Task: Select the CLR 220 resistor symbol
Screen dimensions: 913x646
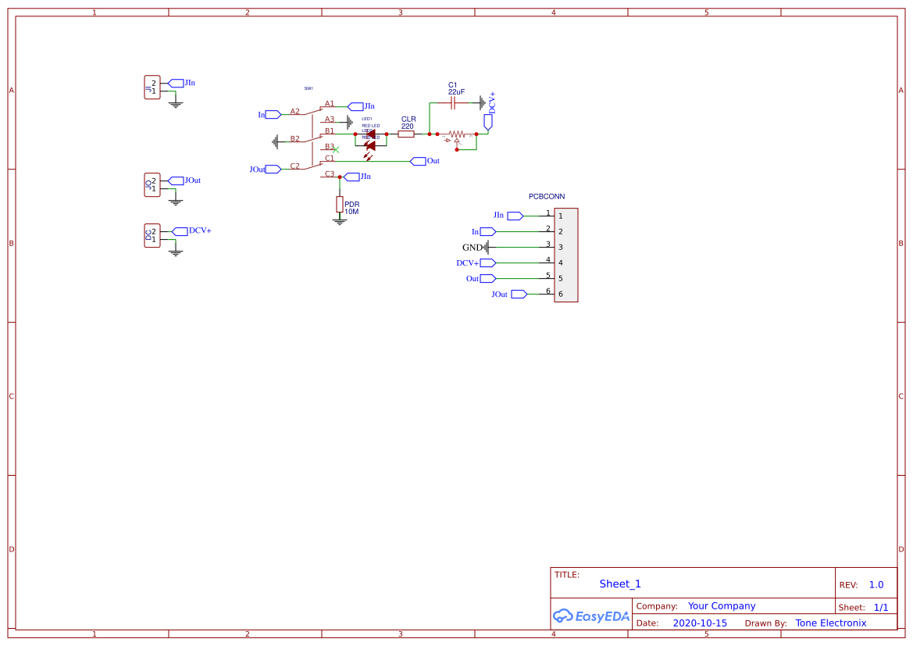Action: (407, 134)
